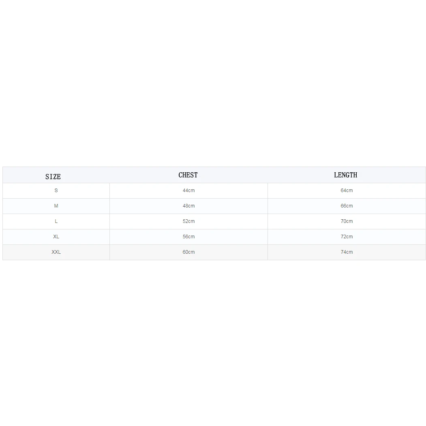Select the S size cell
The width and height of the screenshot is (426, 426).
tap(56, 191)
